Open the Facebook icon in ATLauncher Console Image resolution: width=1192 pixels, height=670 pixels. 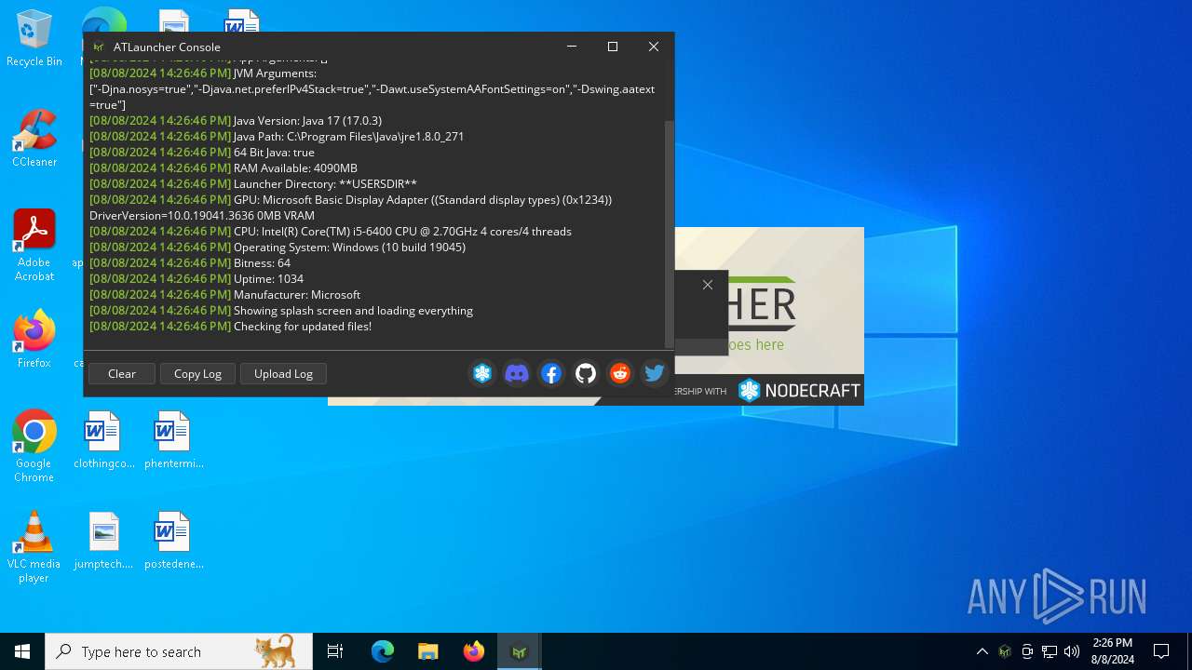551,373
